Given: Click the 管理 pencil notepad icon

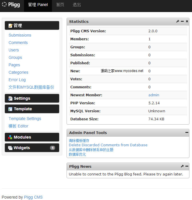Looking at the screenshot, I should 11,26.
